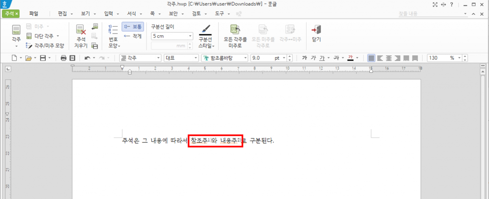The height and width of the screenshot is (199, 489).
Task: Open the 서식 menu
Action: pos(131,14)
